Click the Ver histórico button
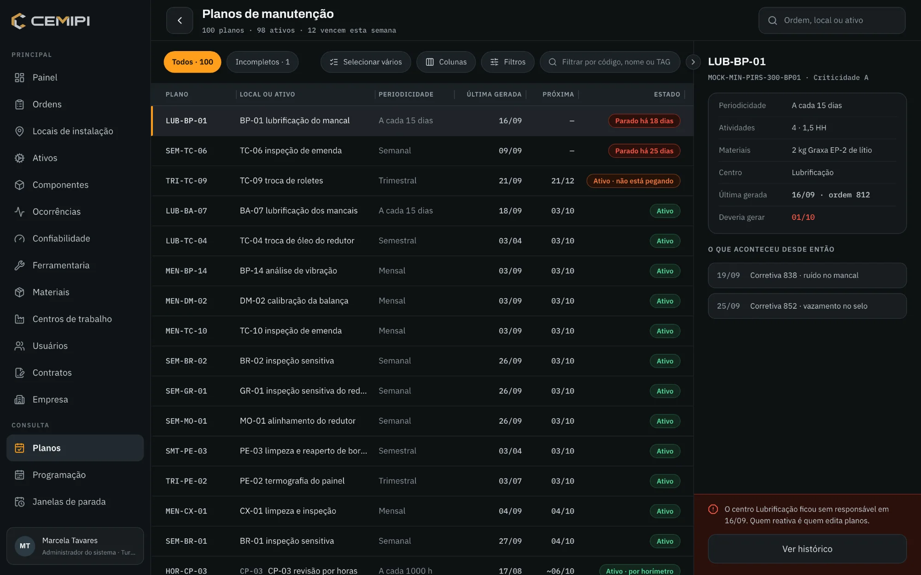The image size is (921, 575). tap(807, 549)
